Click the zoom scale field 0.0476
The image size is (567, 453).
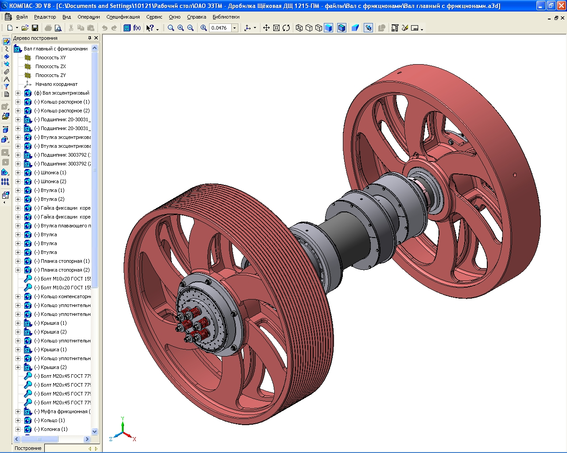(221, 28)
